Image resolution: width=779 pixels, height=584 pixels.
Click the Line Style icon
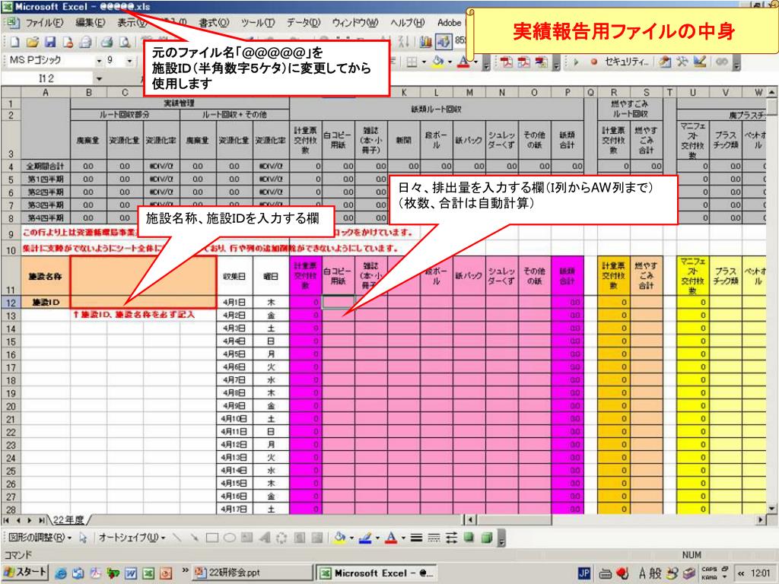tap(416, 538)
